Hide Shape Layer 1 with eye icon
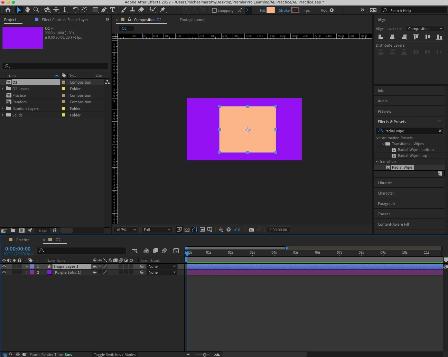The height and width of the screenshot is (357, 448). (4, 266)
